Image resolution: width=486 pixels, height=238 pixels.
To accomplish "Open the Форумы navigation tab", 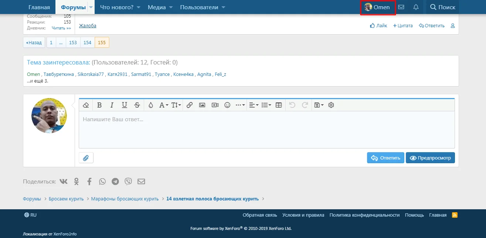I will [x=73, y=7].
